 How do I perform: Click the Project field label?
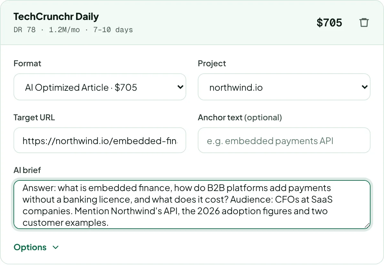pyautogui.click(x=212, y=64)
